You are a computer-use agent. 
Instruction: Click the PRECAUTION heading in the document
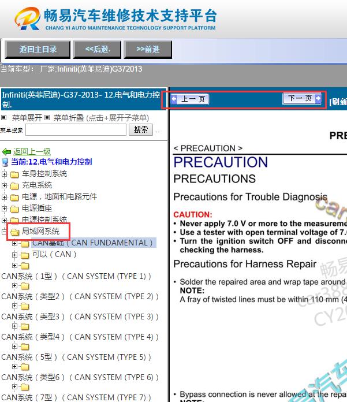(x=221, y=162)
